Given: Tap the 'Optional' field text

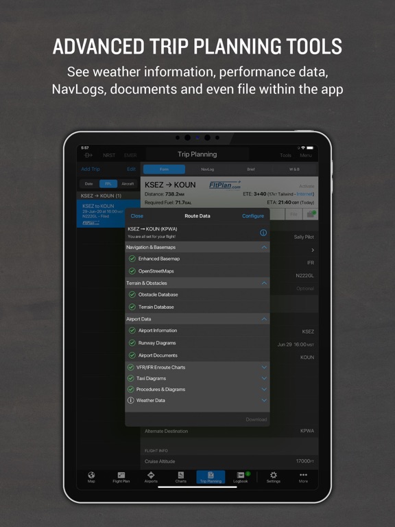Looking at the screenshot, I should [305, 288].
